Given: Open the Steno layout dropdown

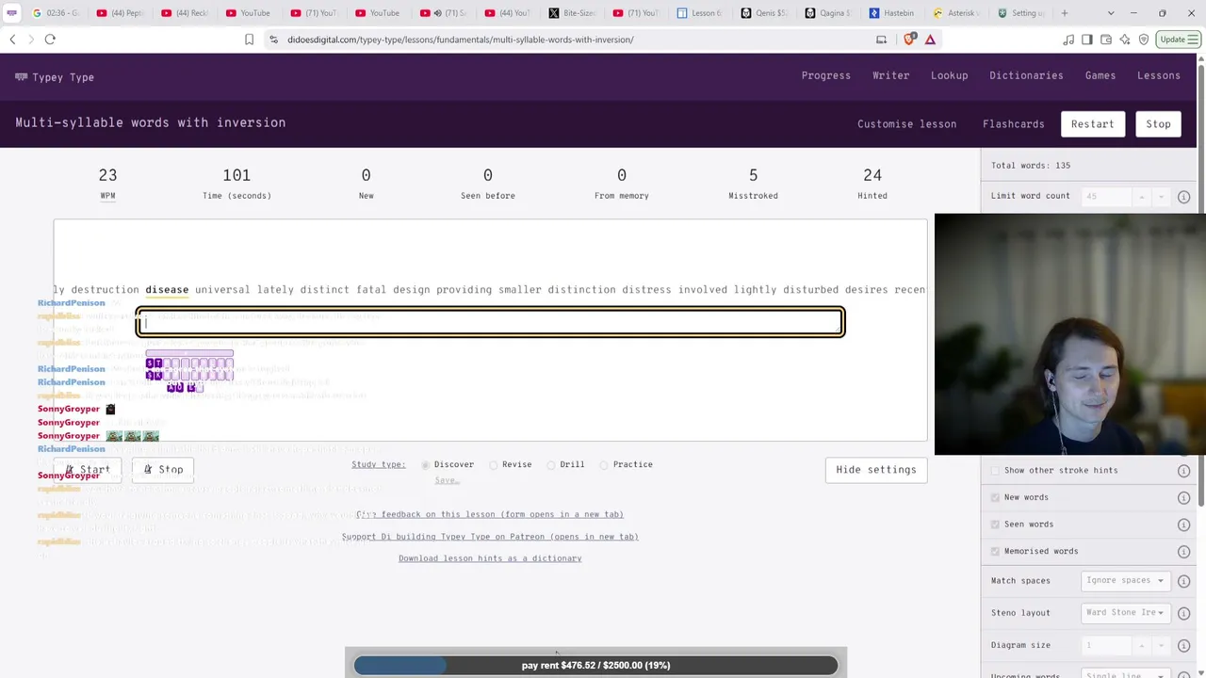Looking at the screenshot, I should click(x=1125, y=613).
